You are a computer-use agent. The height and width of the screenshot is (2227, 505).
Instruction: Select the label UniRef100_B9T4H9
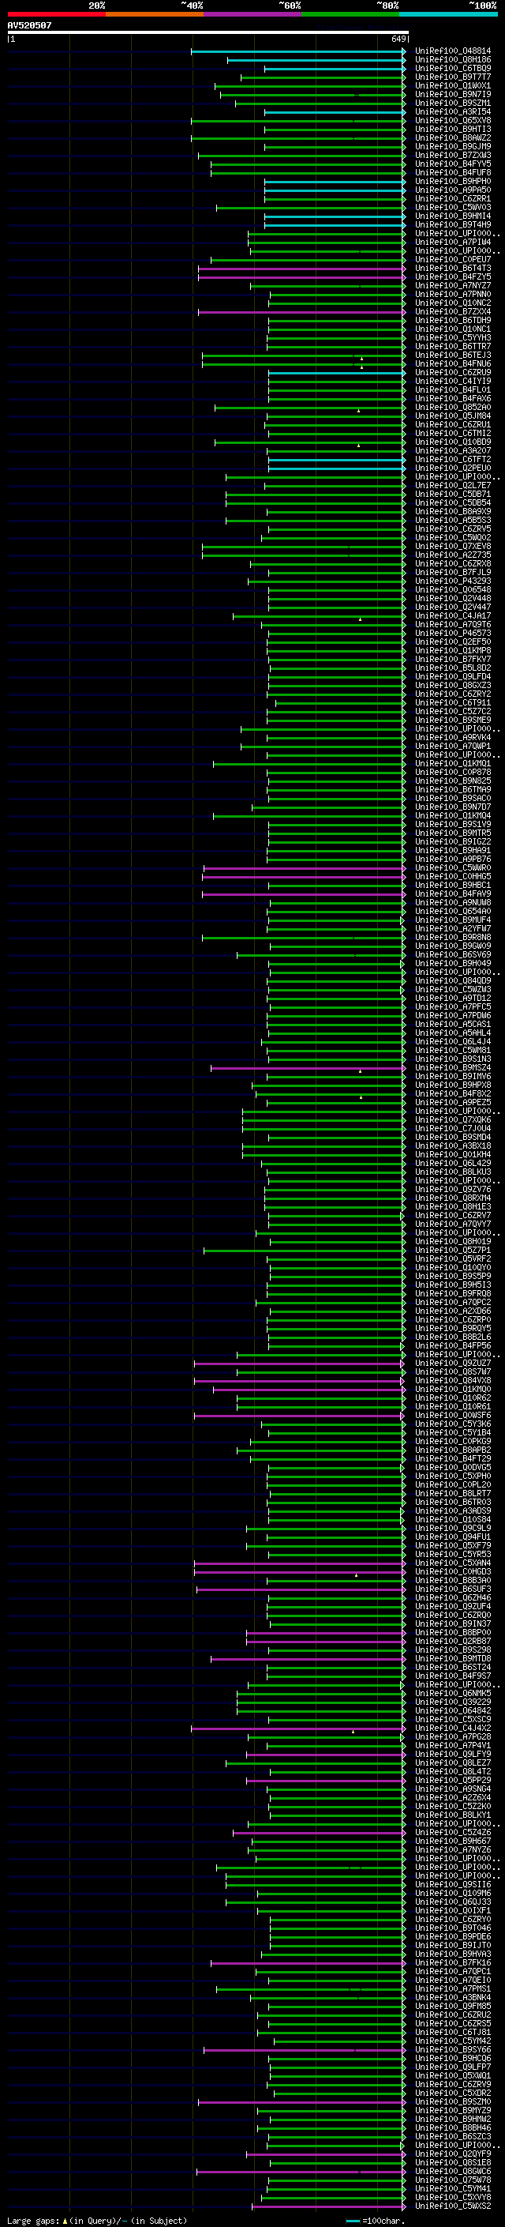coord(452,225)
